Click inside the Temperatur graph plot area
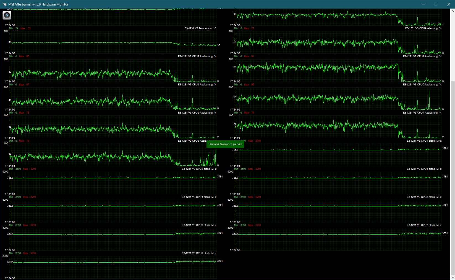This screenshot has width=455, height=280. coord(113,42)
